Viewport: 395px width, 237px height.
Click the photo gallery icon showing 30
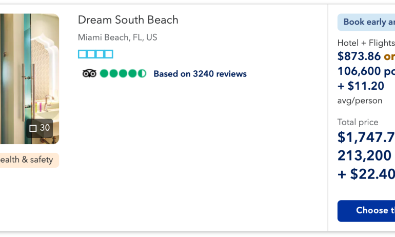click(39, 128)
